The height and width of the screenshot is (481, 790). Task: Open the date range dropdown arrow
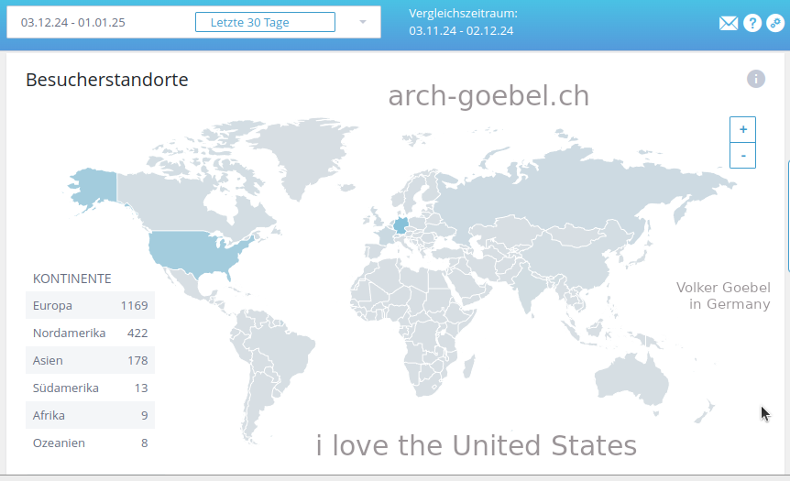[x=363, y=22]
